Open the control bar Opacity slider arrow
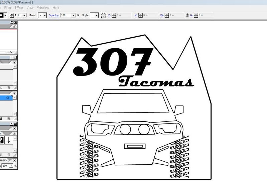Image resolution: width=267 pixels, height=190 pixels. click(x=74, y=15)
